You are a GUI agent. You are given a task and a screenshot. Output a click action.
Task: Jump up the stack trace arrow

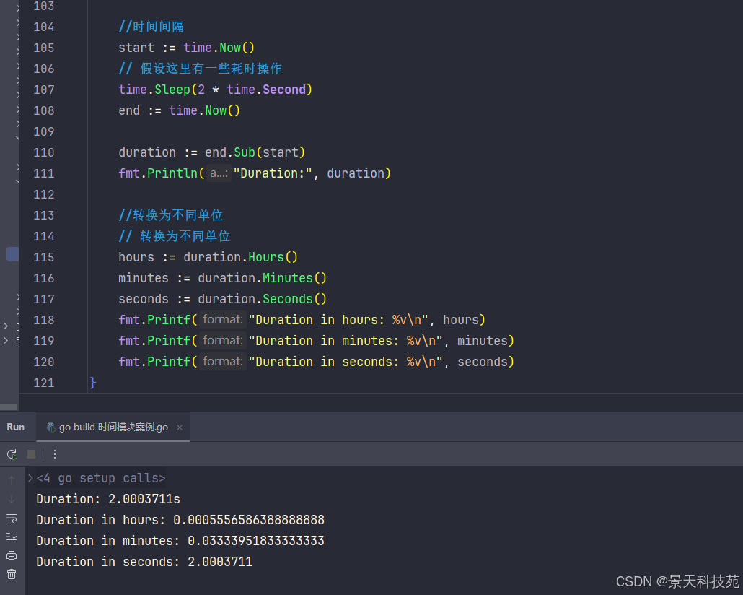[12, 480]
